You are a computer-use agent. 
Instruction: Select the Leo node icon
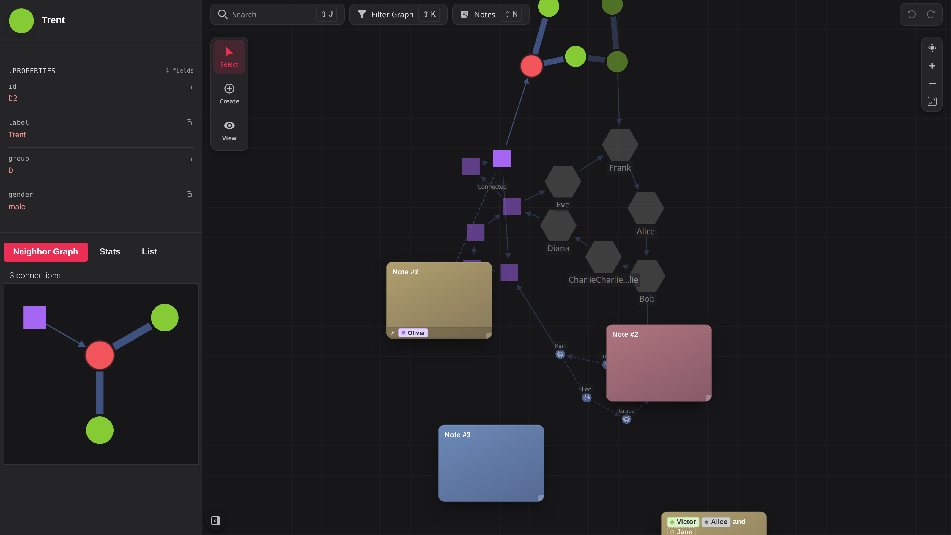click(586, 398)
